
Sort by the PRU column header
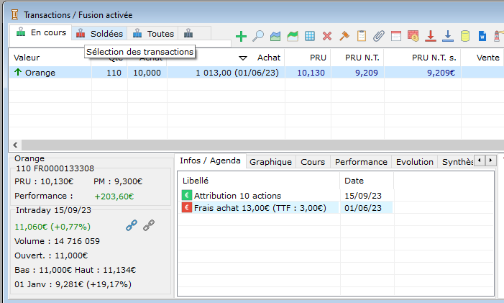[x=308, y=58]
